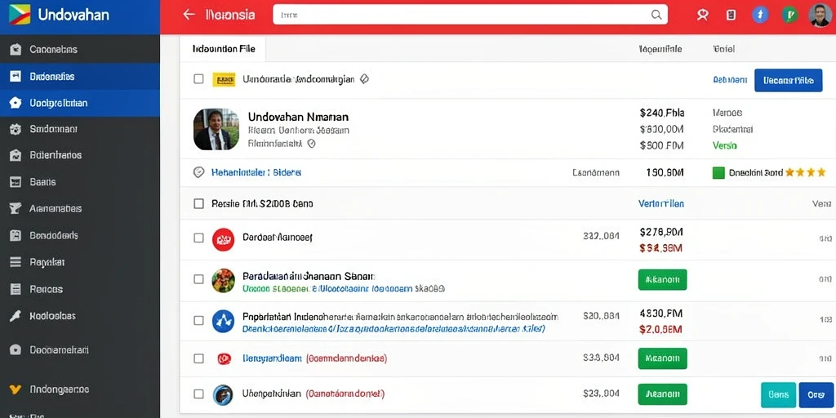Click the round icon of Uhengetkinlan row
Image resolution: width=836 pixels, height=418 pixels.
(223, 394)
